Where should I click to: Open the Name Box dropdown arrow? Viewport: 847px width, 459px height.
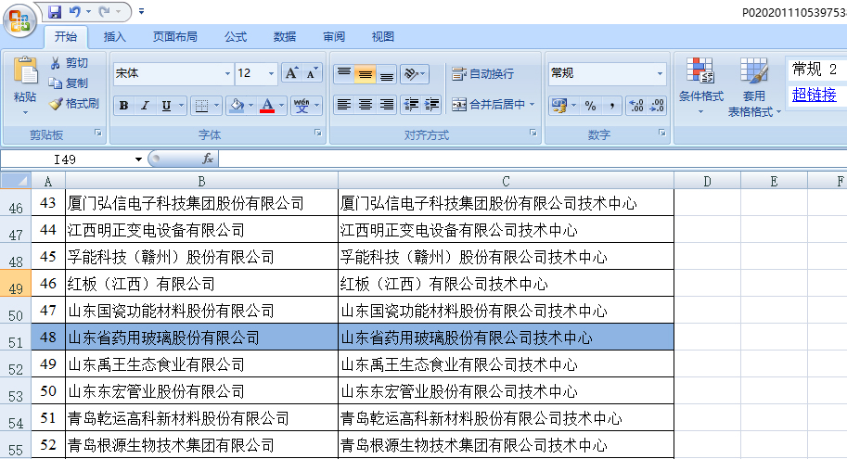[x=138, y=159]
